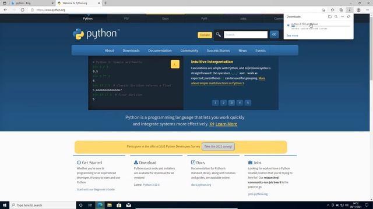The width and height of the screenshot is (373, 209).
Task: Open the Community menu
Action: coord(189,51)
